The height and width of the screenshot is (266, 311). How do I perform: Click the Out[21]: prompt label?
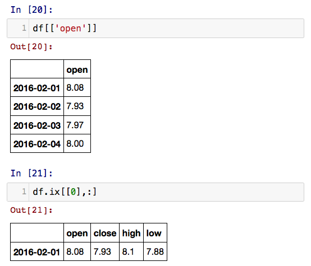tap(31, 210)
